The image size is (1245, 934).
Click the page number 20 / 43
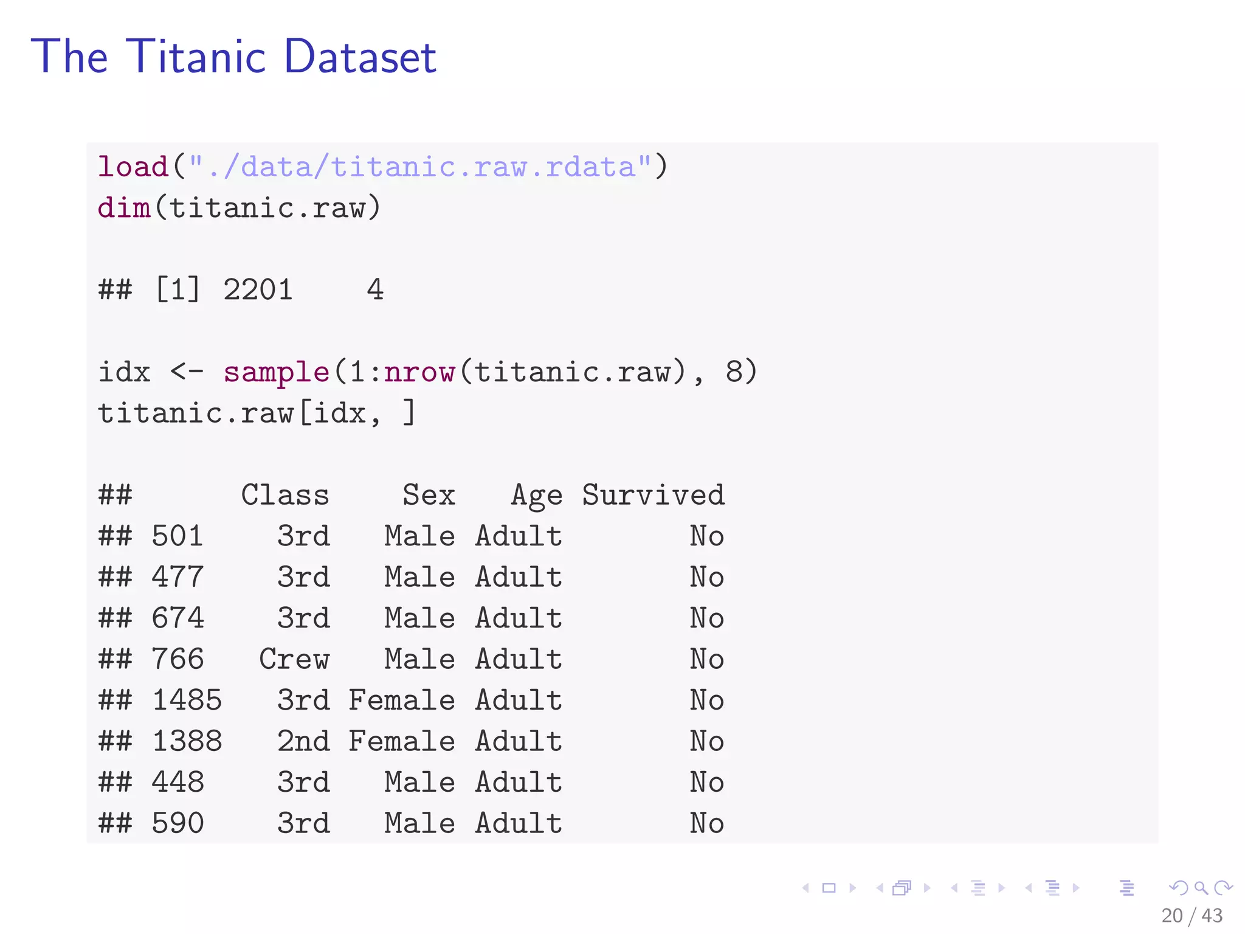[1192, 915]
